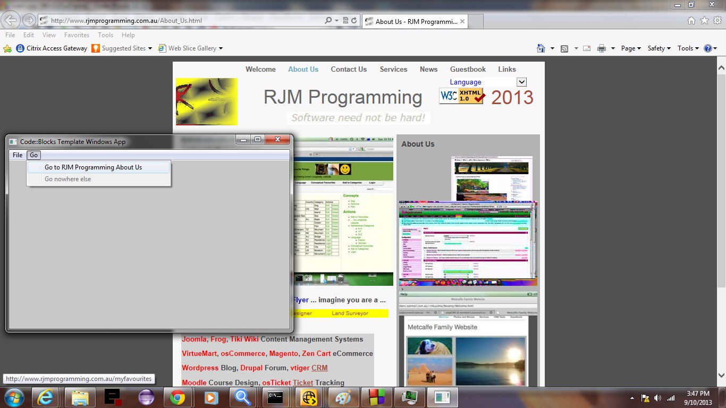The height and width of the screenshot is (408, 726).
Task: Click the red Joomla link
Action: pos(193,339)
